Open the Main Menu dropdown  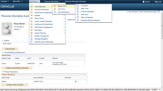18,1
